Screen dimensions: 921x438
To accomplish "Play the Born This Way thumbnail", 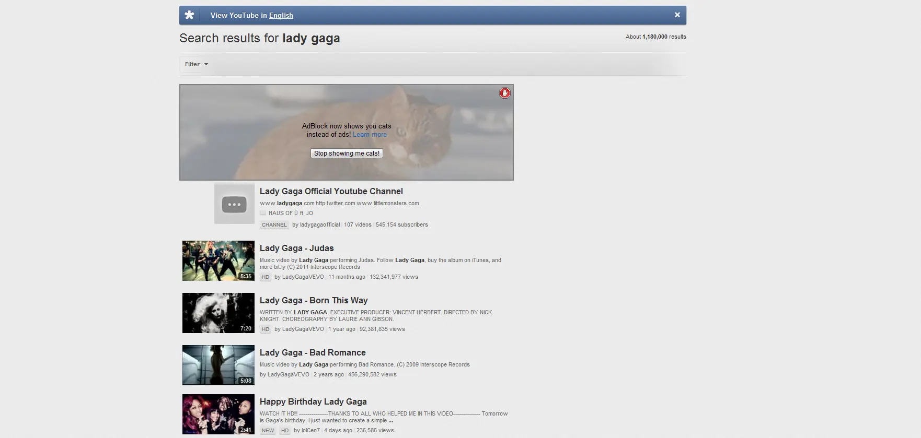I will tap(218, 313).
